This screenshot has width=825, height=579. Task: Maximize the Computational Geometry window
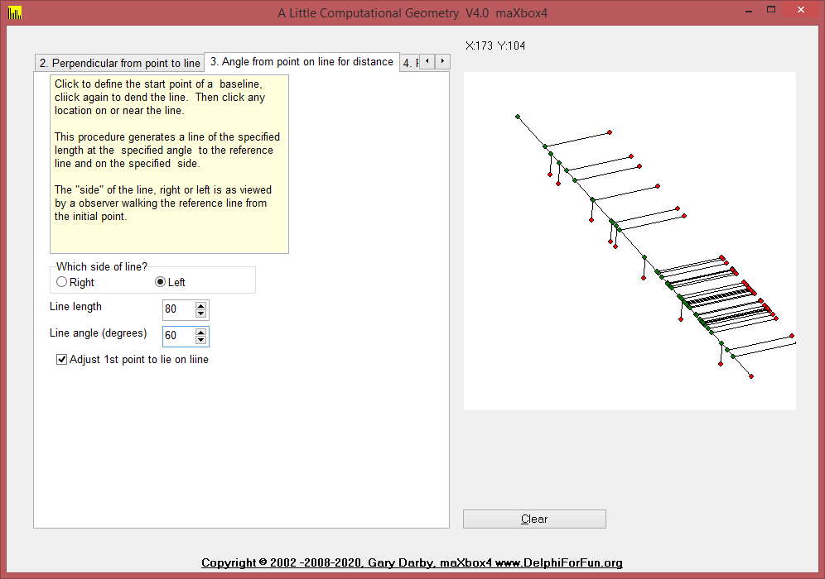click(771, 10)
